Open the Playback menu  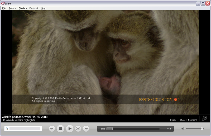point(34,8)
